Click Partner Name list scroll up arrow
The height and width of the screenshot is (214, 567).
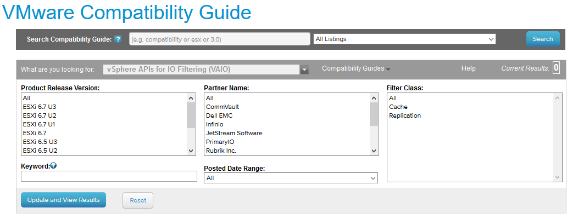374,97
